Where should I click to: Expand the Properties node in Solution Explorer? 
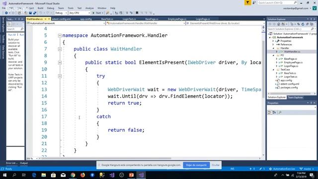click(x=273, y=41)
